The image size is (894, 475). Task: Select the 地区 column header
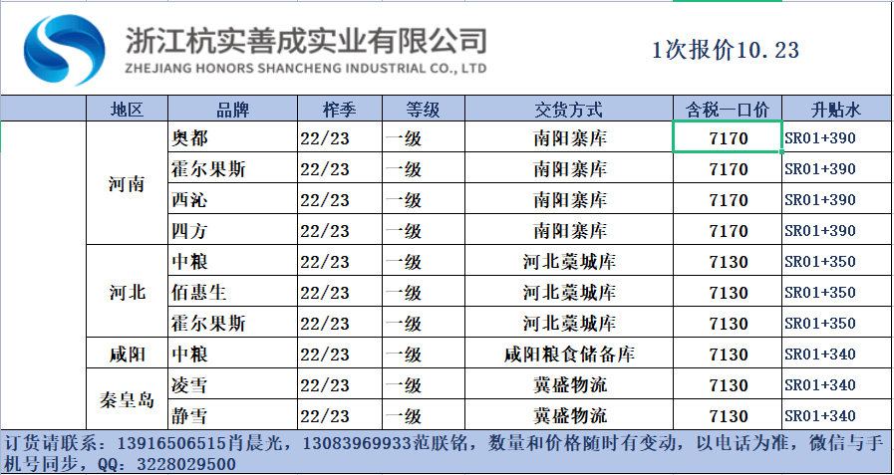pos(127,110)
